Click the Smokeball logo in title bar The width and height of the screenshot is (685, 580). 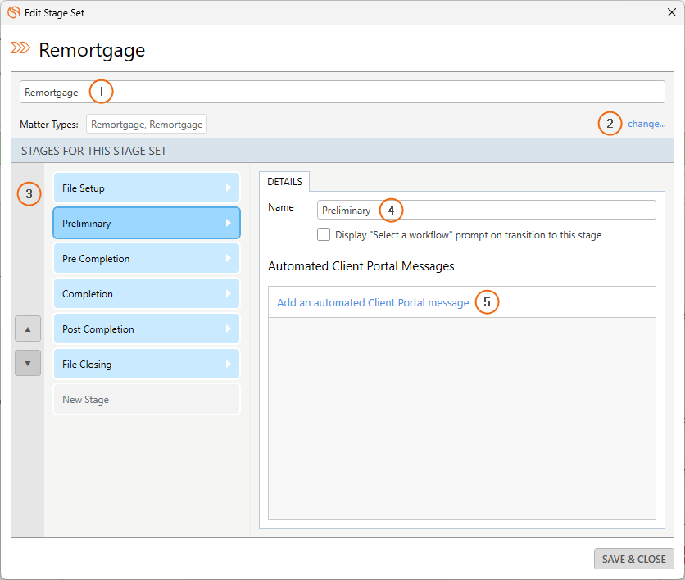(13, 12)
